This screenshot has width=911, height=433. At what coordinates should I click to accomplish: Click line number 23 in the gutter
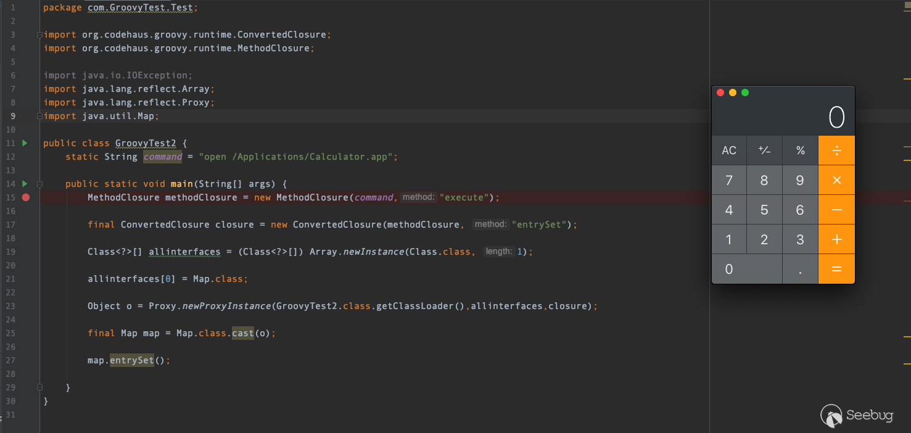10,306
